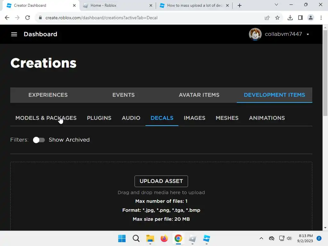The height and width of the screenshot is (246, 328).
Task: Open the Chrome three-dot menu
Action: [321, 18]
